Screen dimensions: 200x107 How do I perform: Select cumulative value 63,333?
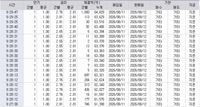pos(99,65)
